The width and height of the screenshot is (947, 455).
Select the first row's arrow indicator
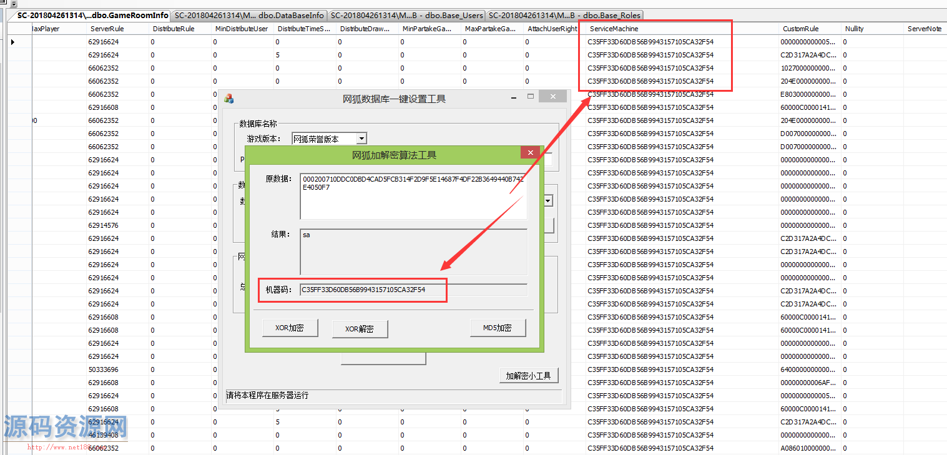click(x=12, y=42)
